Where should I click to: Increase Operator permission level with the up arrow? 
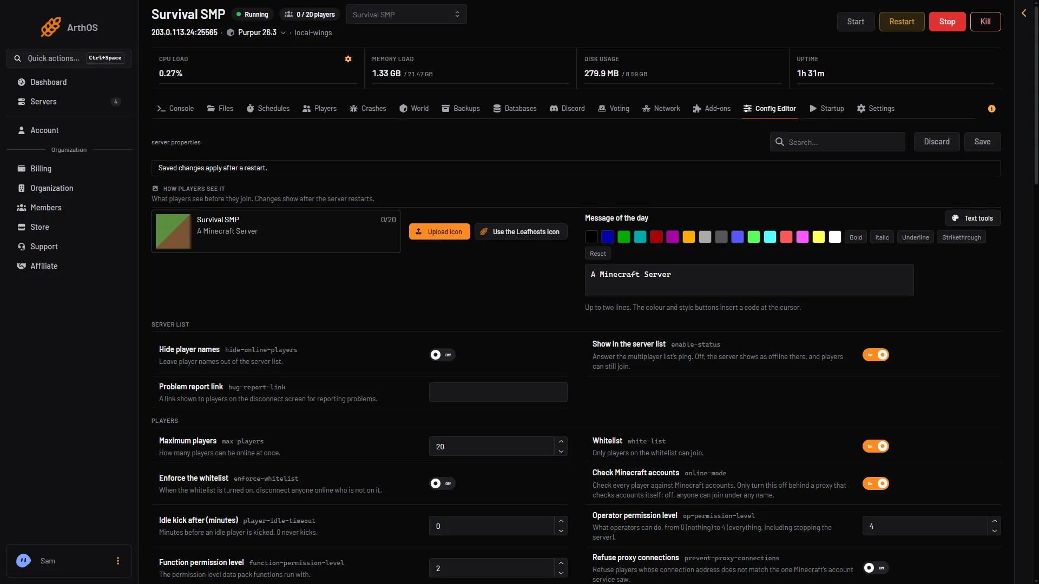pos(995,521)
